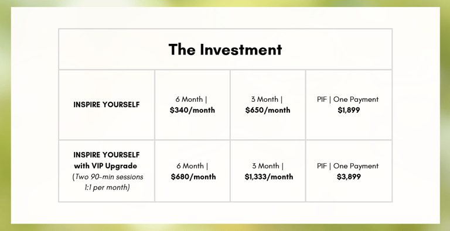
Task: Click the $340/month six-month price
Action: click(x=192, y=111)
